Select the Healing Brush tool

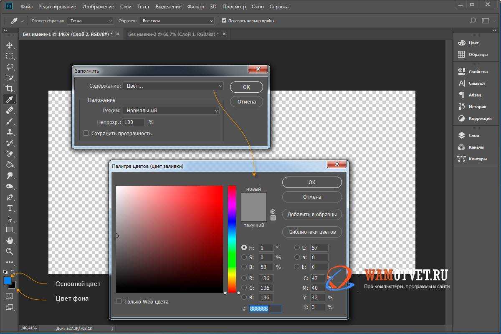click(9, 110)
